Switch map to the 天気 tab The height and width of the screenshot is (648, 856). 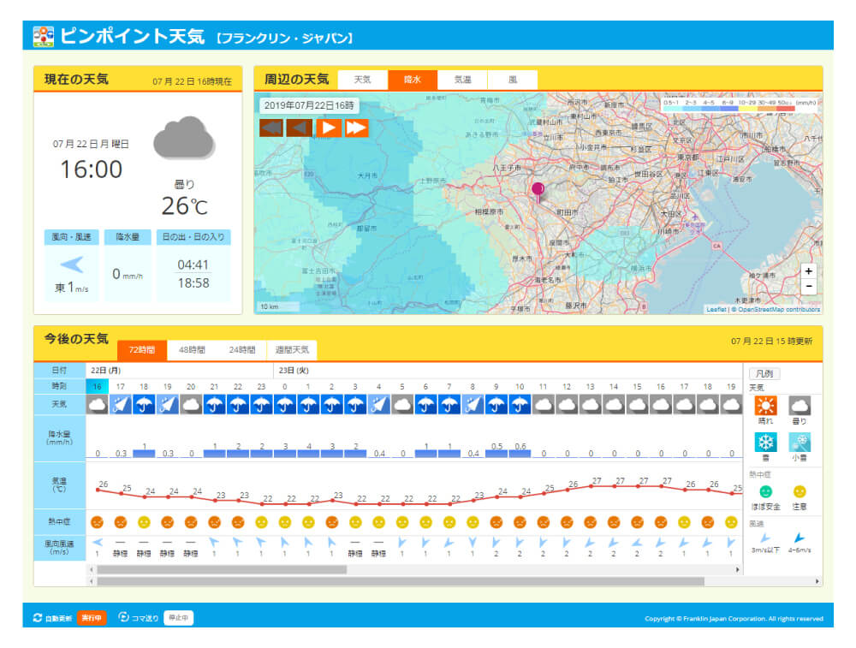(x=363, y=80)
